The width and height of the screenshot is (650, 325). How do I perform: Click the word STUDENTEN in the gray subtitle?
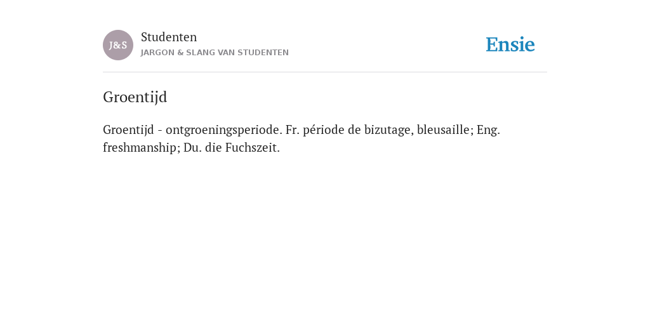pyautogui.click(x=263, y=53)
